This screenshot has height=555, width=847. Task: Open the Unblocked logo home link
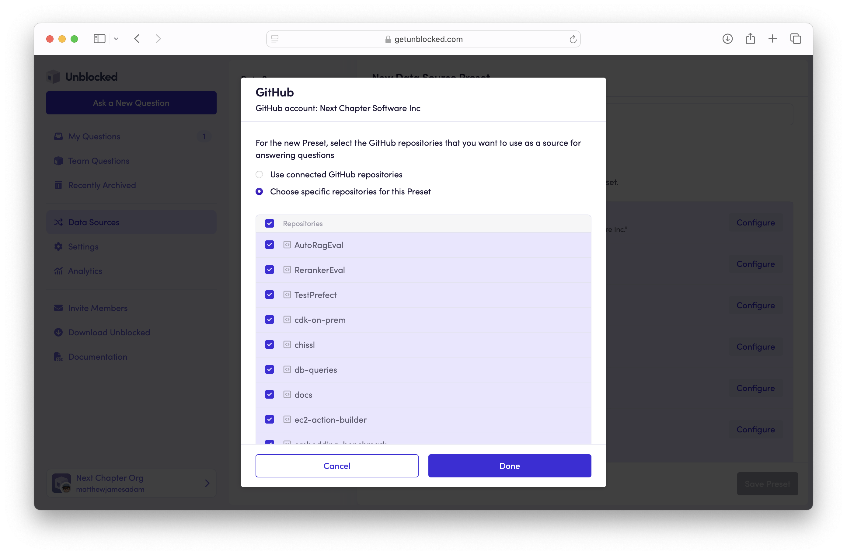pyautogui.click(x=82, y=77)
